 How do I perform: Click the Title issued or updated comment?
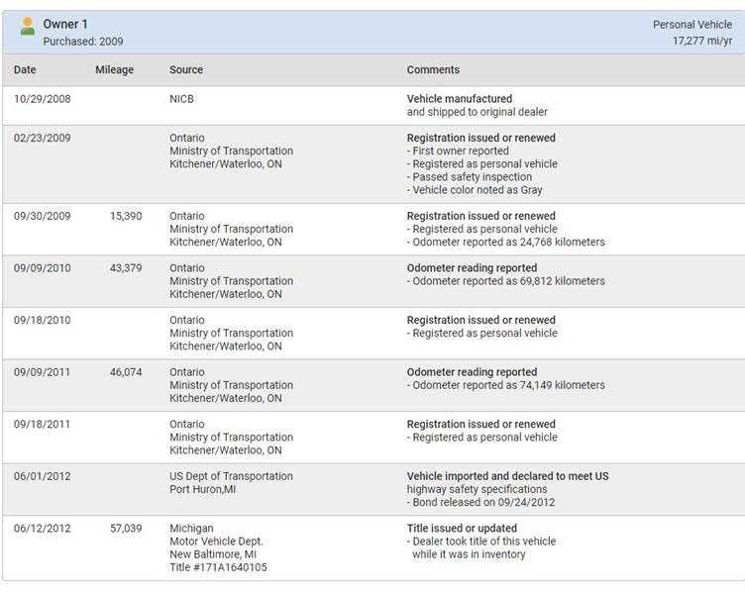tap(462, 529)
